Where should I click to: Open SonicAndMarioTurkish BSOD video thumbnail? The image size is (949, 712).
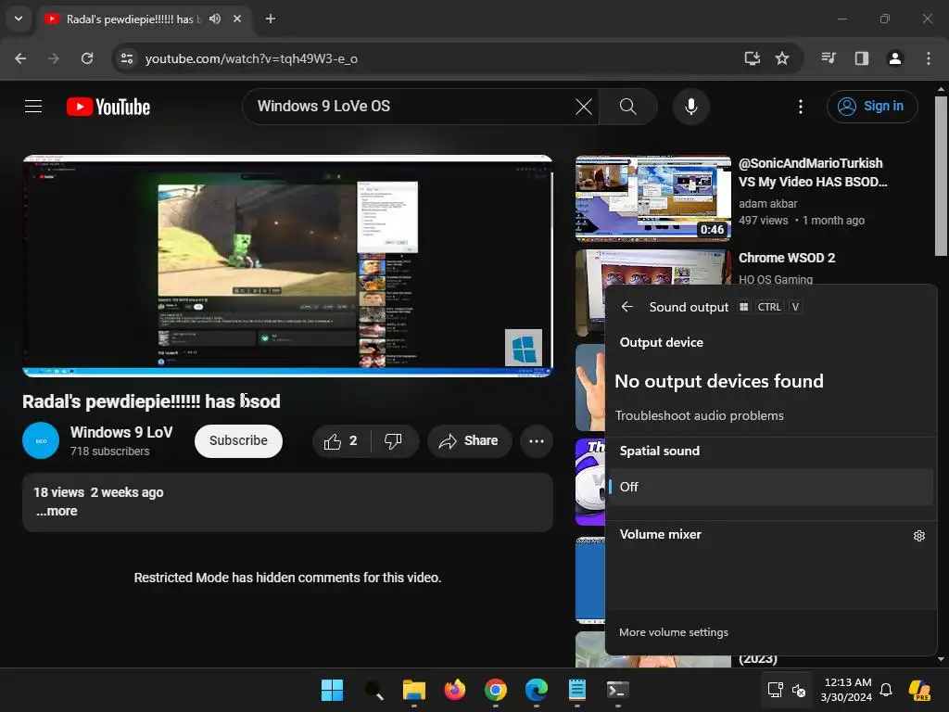click(653, 198)
